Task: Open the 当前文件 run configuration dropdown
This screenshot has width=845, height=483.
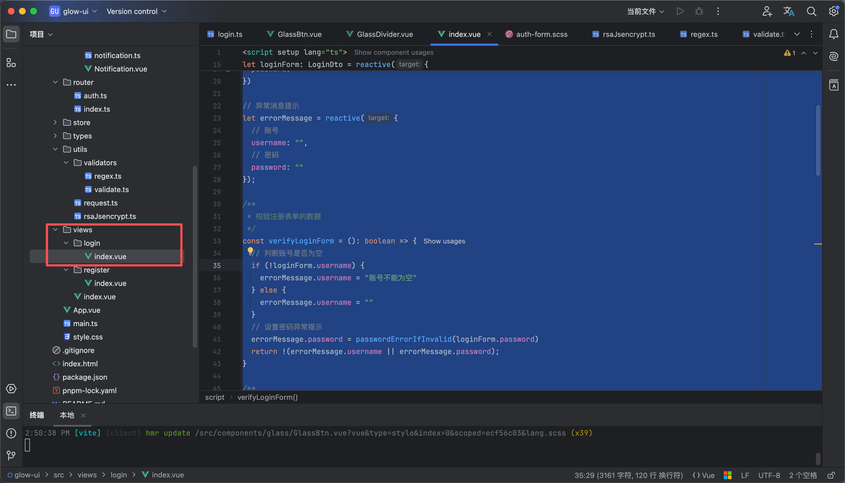Action: 645,11
